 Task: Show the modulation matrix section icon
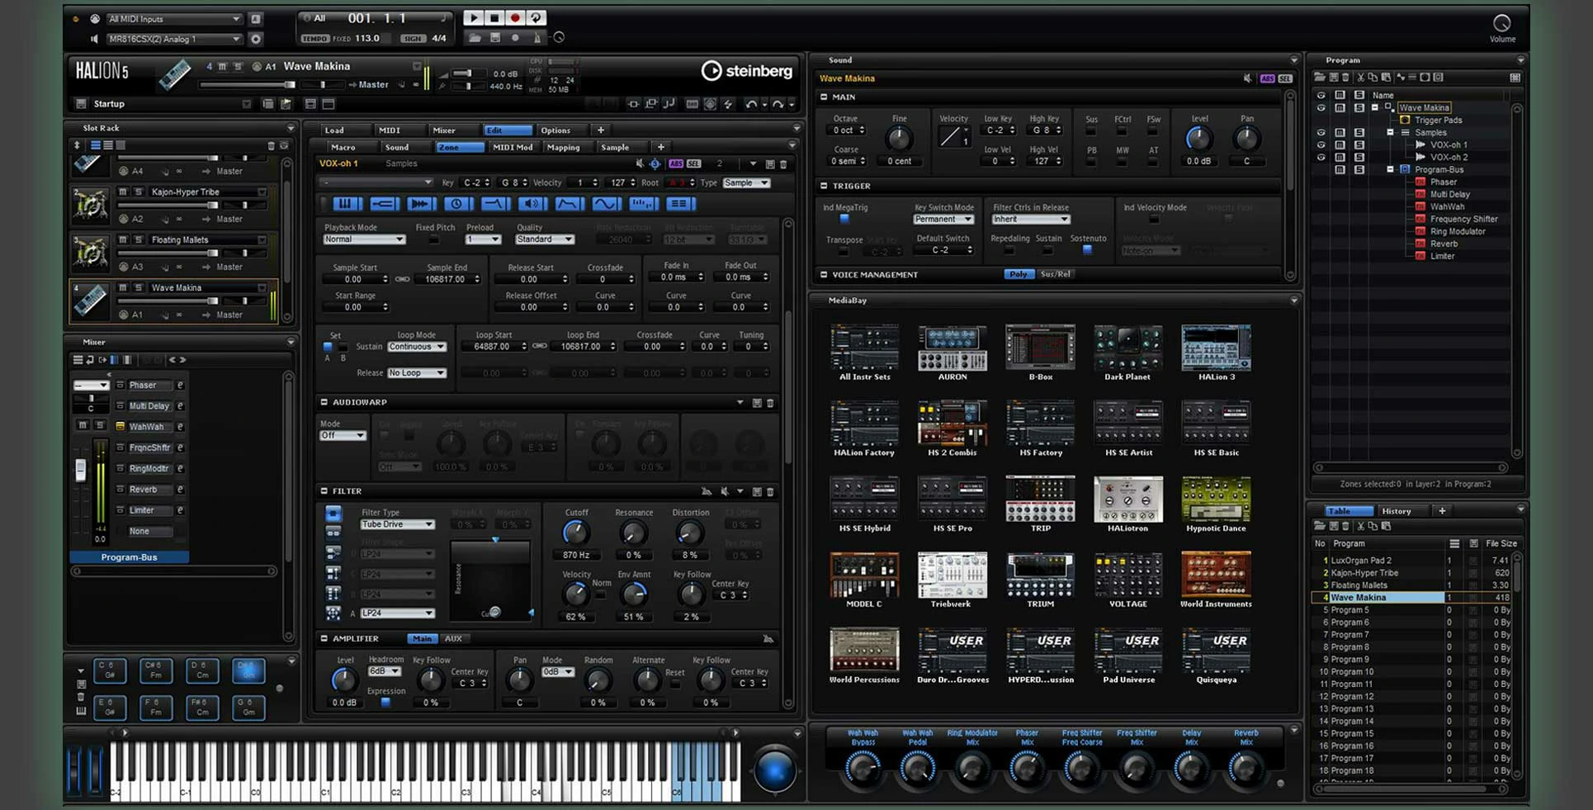pos(680,203)
